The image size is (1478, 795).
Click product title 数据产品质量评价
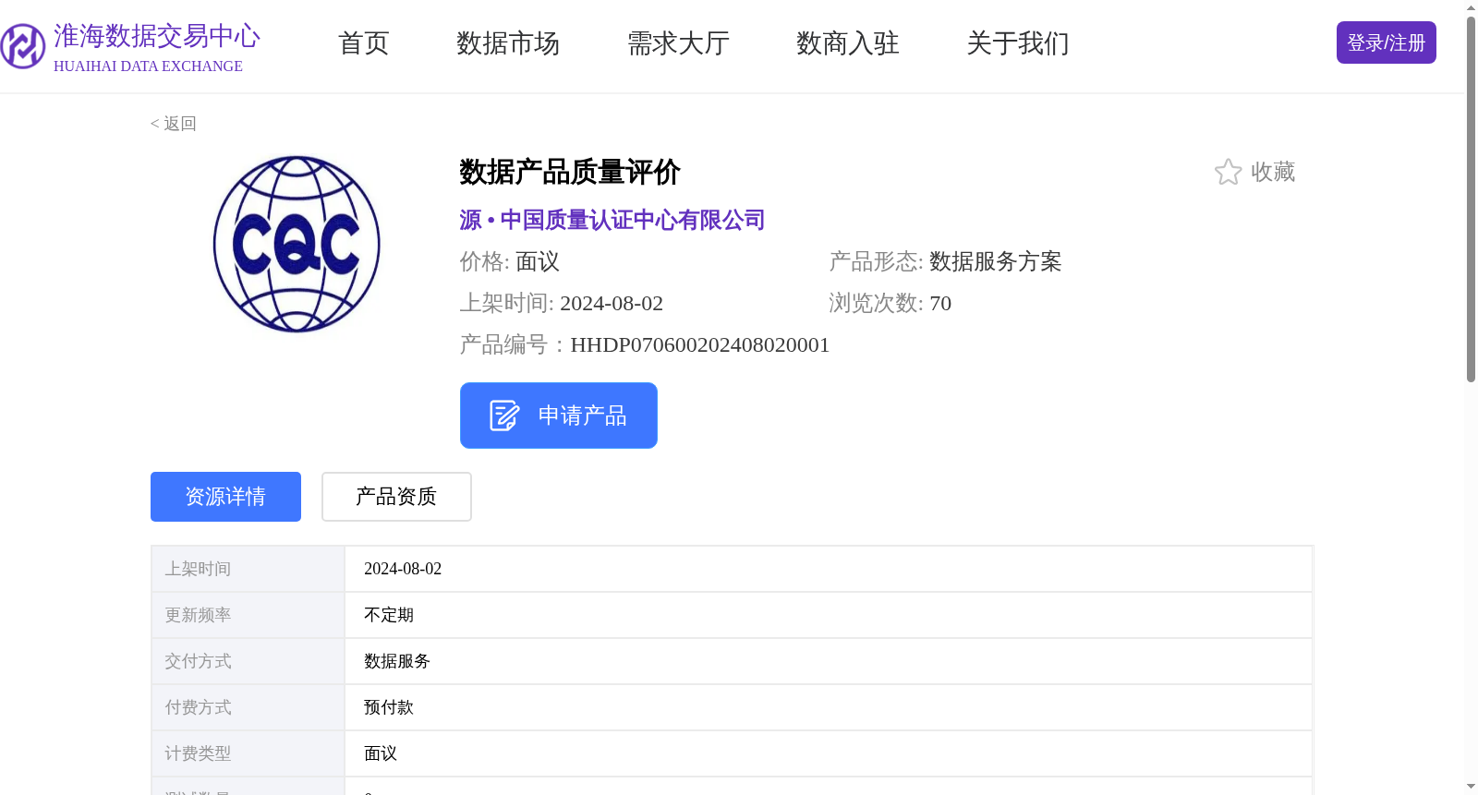(x=570, y=172)
